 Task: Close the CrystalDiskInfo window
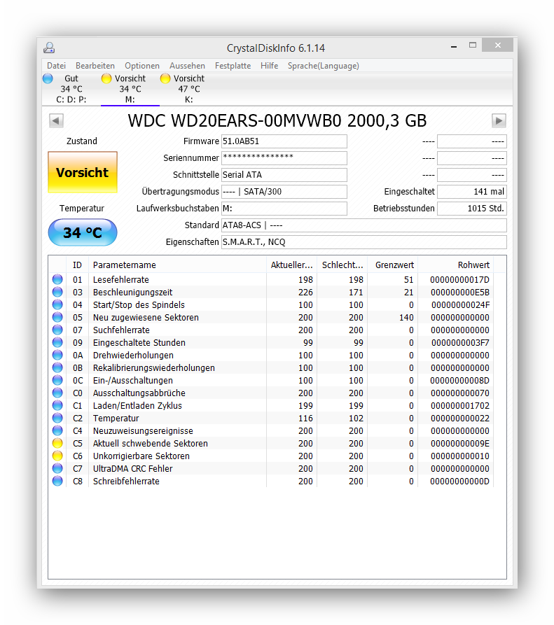[497, 45]
